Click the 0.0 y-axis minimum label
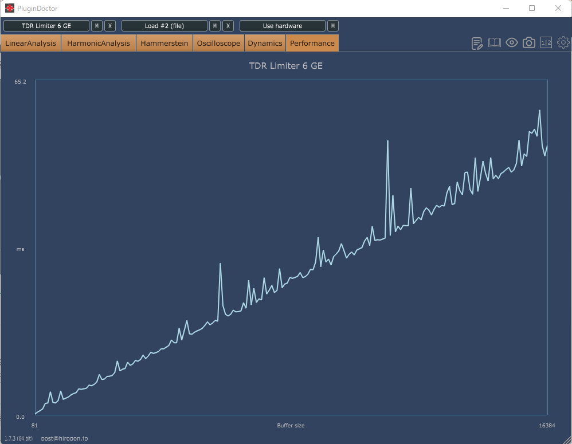The width and height of the screenshot is (572, 444). [21, 417]
